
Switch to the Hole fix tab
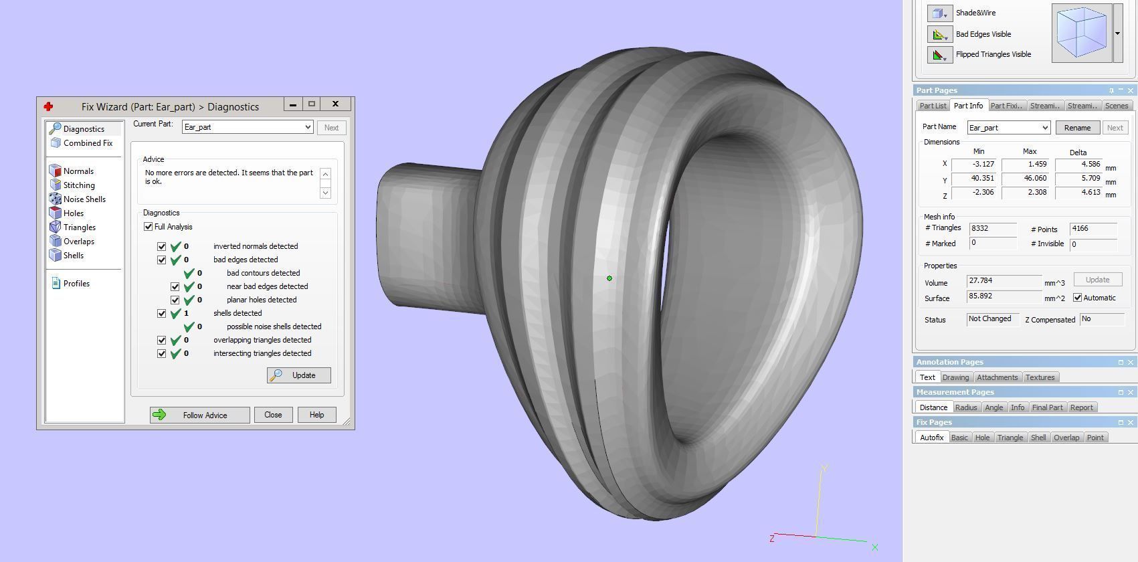pos(982,438)
